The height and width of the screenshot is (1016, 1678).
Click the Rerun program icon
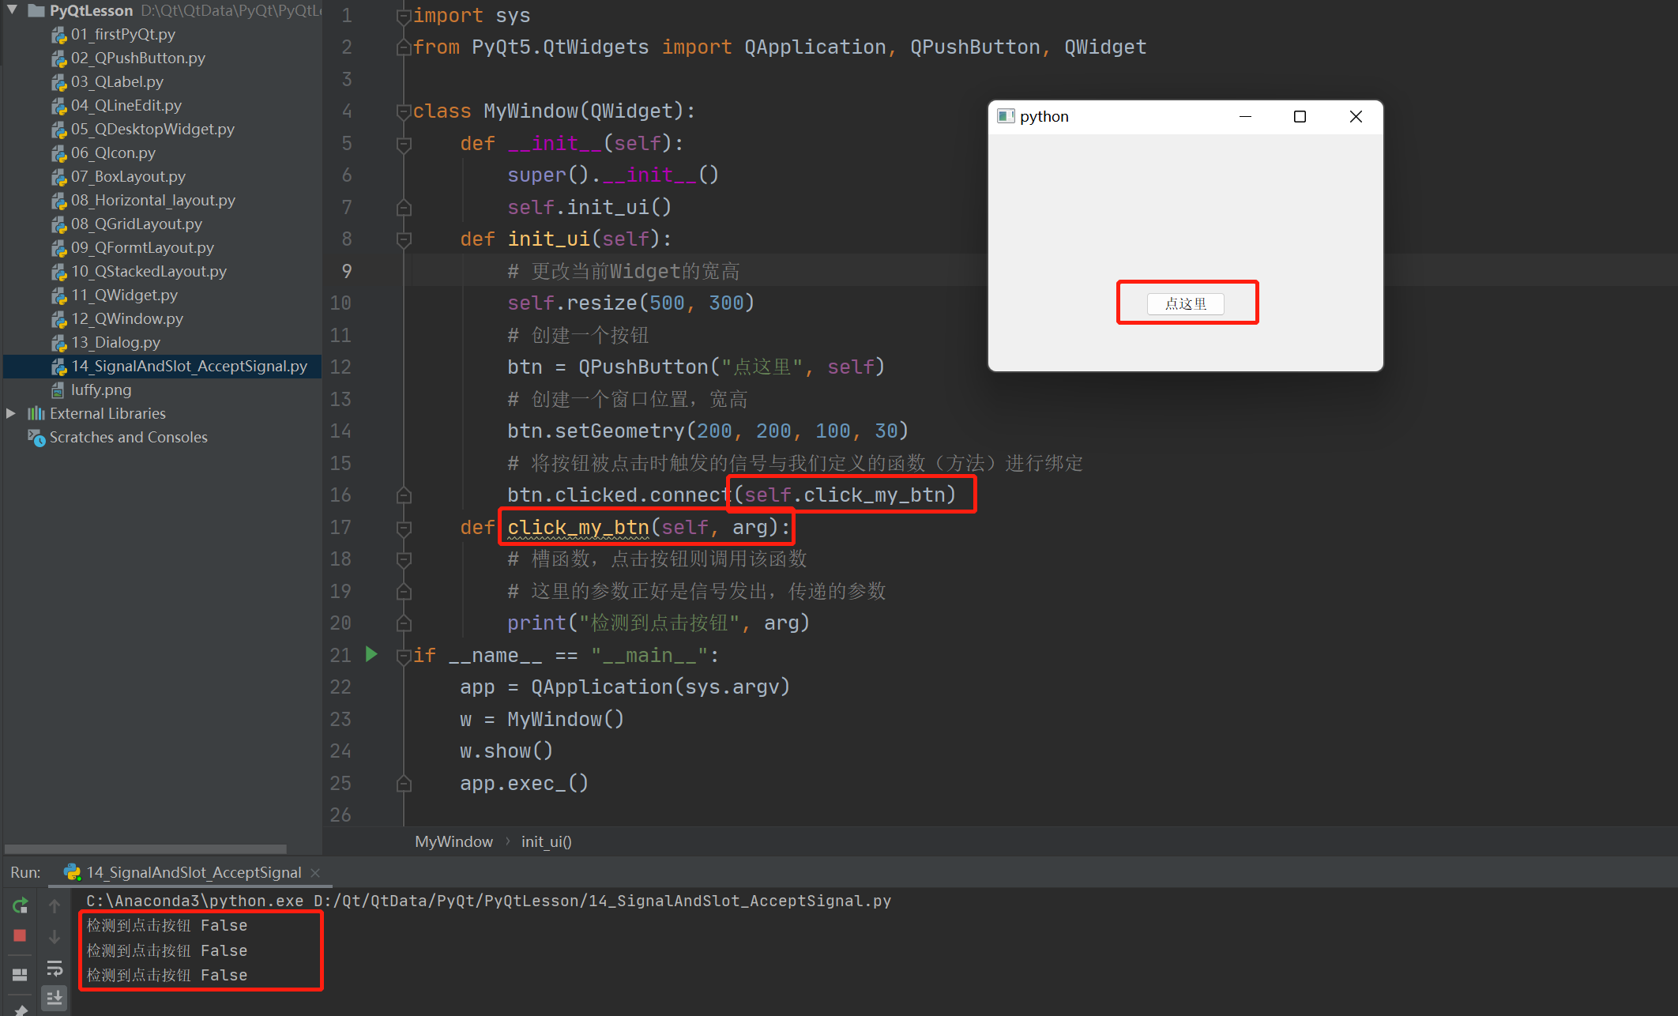[x=21, y=905]
